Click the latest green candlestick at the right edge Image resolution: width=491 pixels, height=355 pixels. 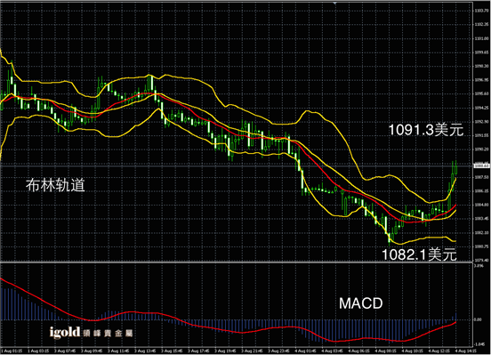click(456, 167)
